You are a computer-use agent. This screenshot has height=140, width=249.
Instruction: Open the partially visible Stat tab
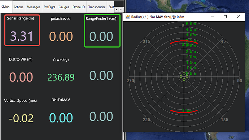point(111,7)
